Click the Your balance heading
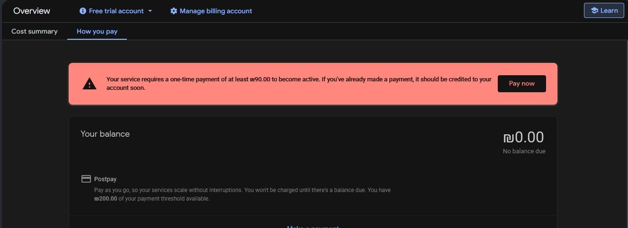Image resolution: width=628 pixels, height=228 pixels. tap(105, 134)
